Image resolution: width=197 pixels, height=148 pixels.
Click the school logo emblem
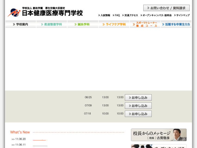click(x=14, y=12)
